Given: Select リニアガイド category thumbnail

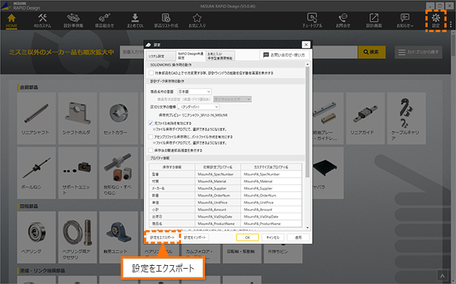Looking at the screenshot, I should [x=365, y=118].
